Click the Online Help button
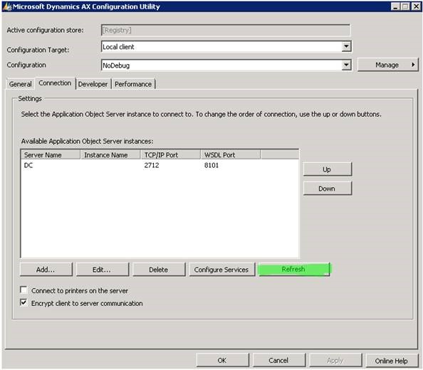 (392, 361)
